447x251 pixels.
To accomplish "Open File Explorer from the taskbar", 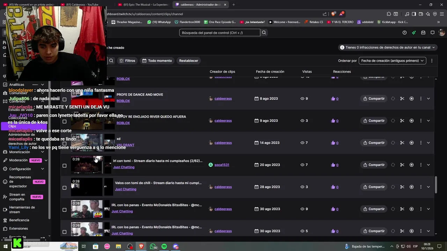I will 118,246.
